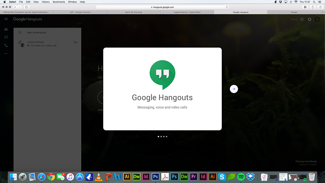This screenshot has width=325, height=183.
Task: Open the Apple menu
Action: pos(4,2)
